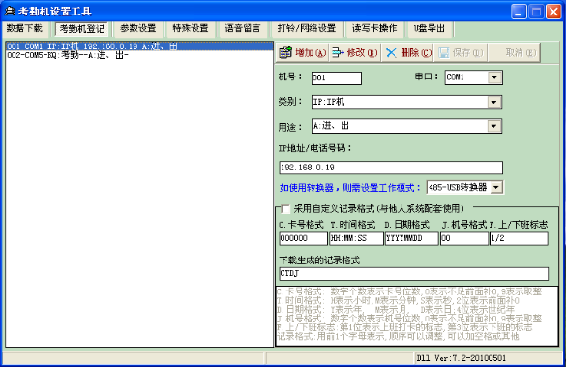566x367 pixels.
Task: Click the 日期格式 field YYYYMMDD
Action: pos(411,238)
